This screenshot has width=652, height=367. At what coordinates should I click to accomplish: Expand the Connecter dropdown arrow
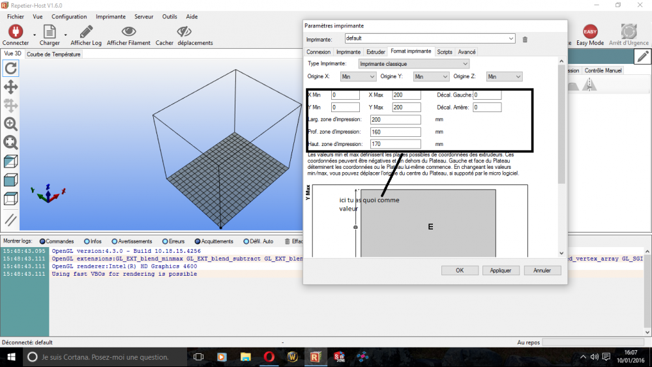coord(35,35)
